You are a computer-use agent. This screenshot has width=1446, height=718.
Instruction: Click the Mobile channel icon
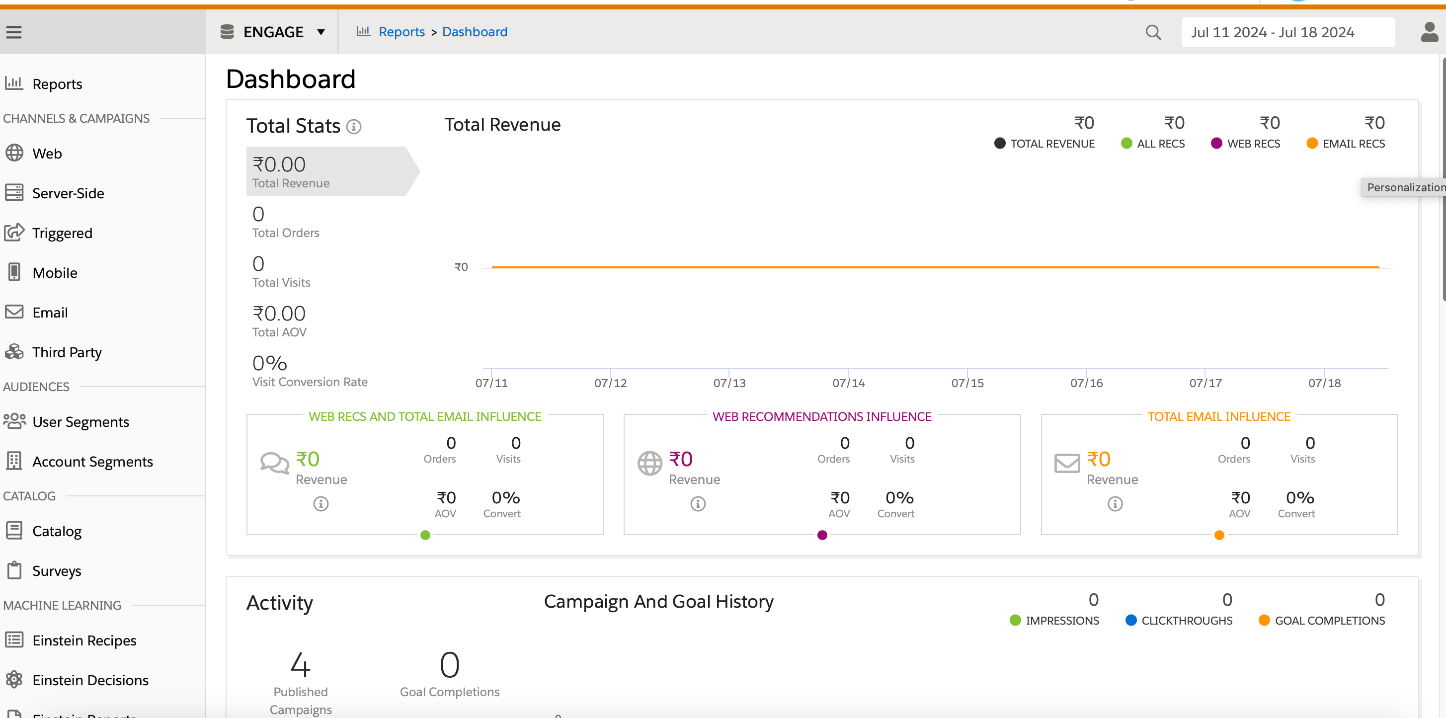tap(15, 272)
